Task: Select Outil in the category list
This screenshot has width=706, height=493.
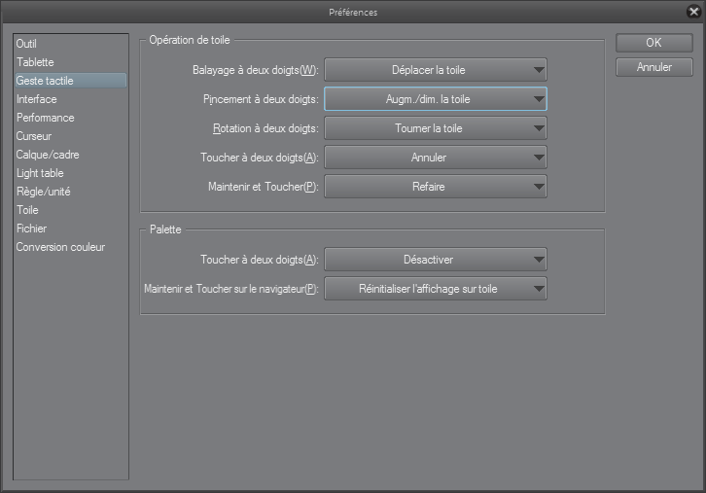Action: pyautogui.click(x=27, y=44)
